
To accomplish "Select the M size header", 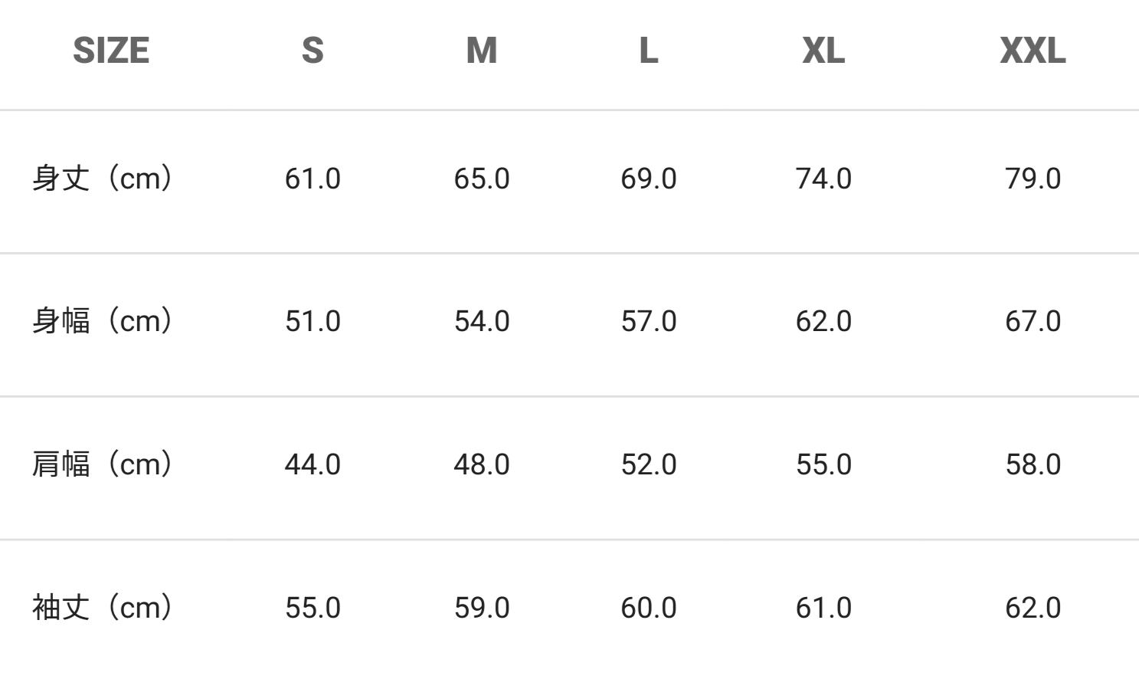I will click(x=482, y=51).
